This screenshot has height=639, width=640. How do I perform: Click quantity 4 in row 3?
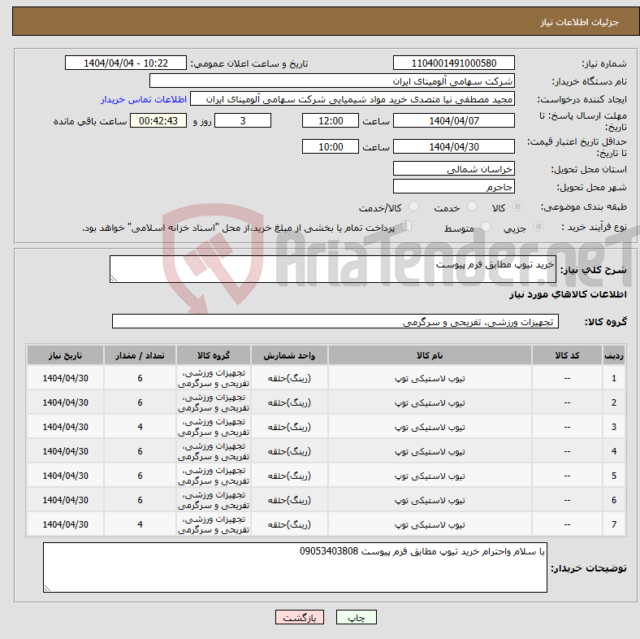(140, 427)
